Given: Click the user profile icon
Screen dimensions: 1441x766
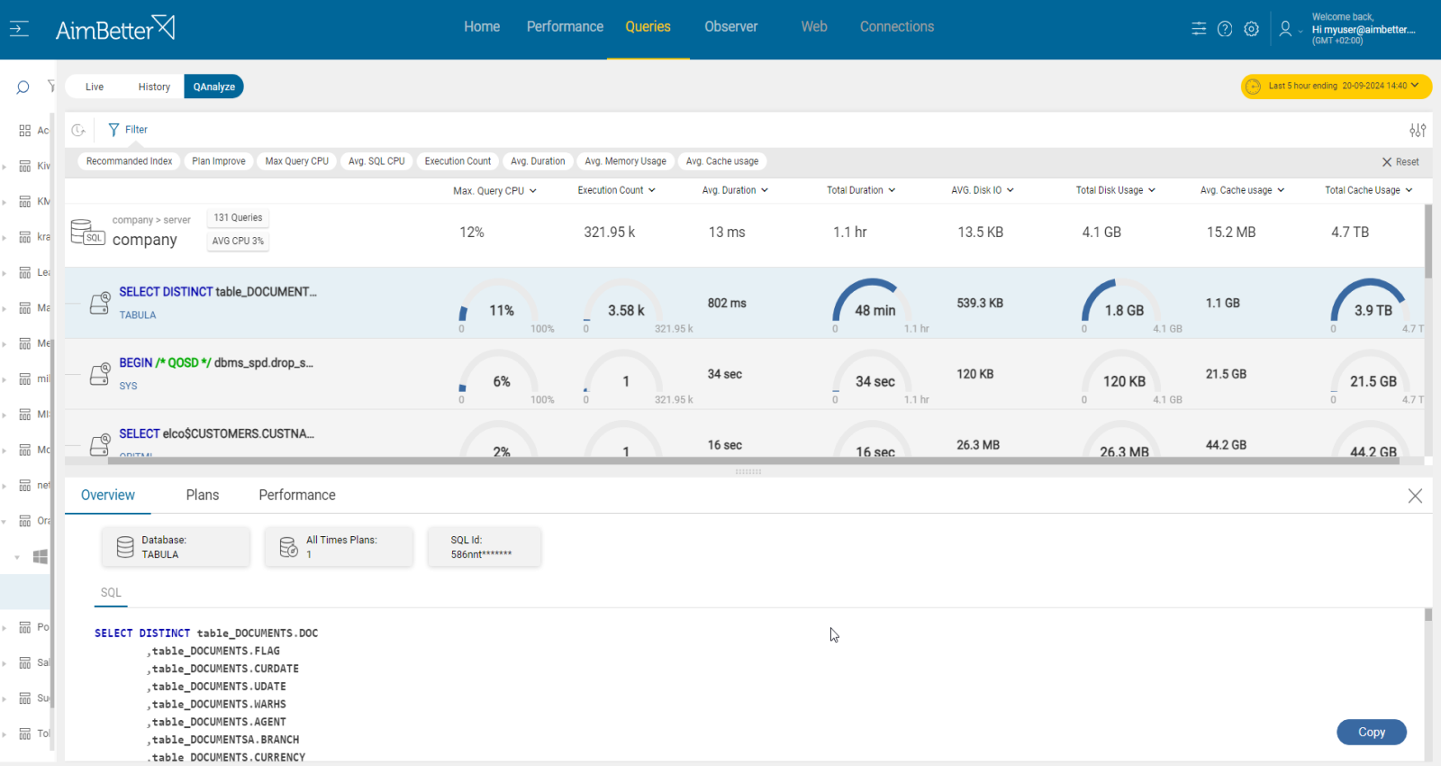Looking at the screenshot, I should 1285,29.
